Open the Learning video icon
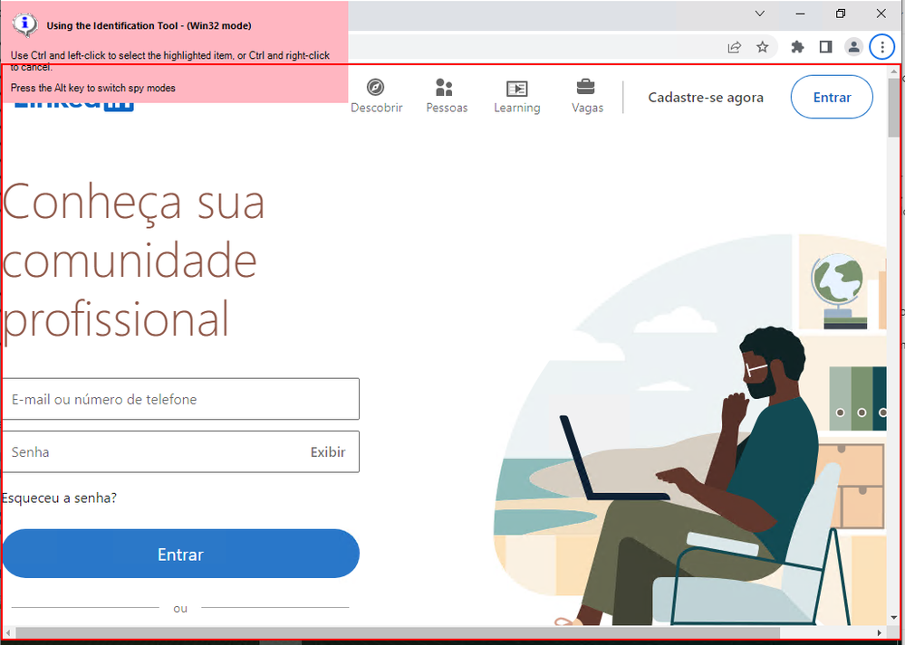 tap(516, 88)
